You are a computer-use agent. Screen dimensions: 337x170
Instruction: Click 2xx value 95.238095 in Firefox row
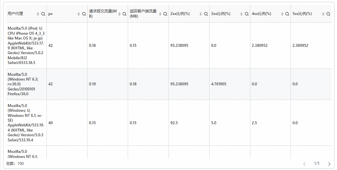click(x=179, y=84)
